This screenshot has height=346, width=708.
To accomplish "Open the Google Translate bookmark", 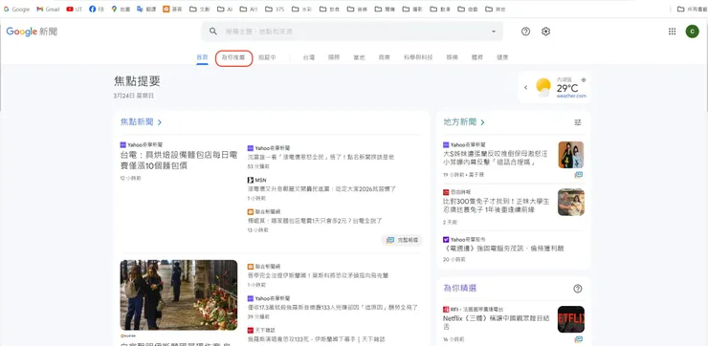I will click(x=146, y=9).
